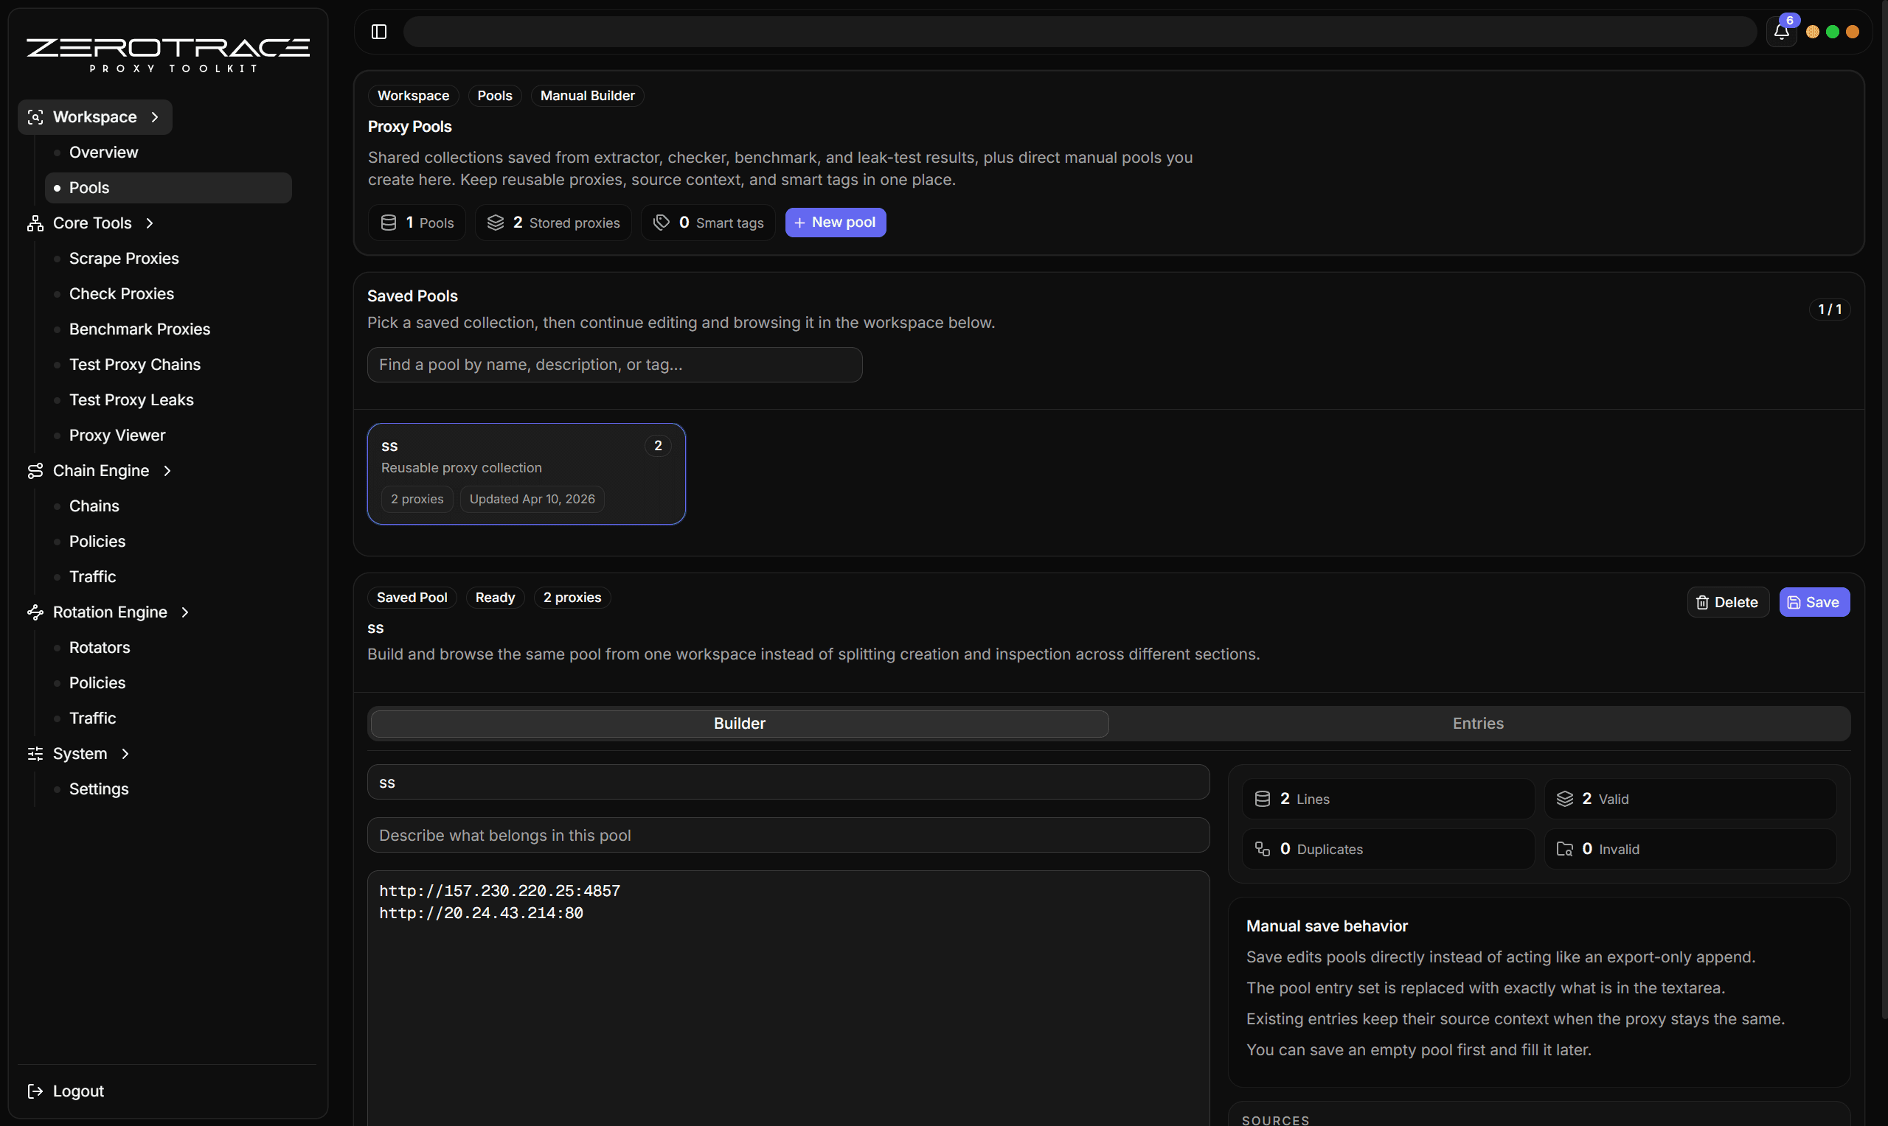
Task: Save the current pool
Action: (1814, 603)
